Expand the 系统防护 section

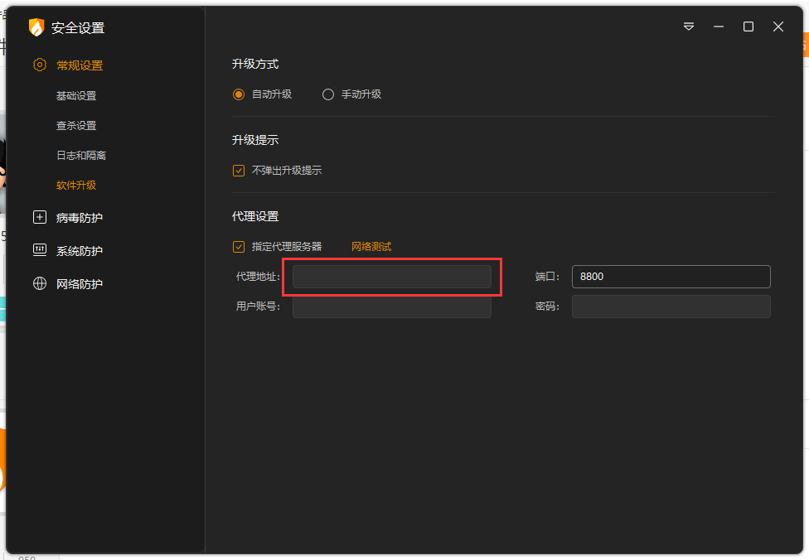point(80,251)
